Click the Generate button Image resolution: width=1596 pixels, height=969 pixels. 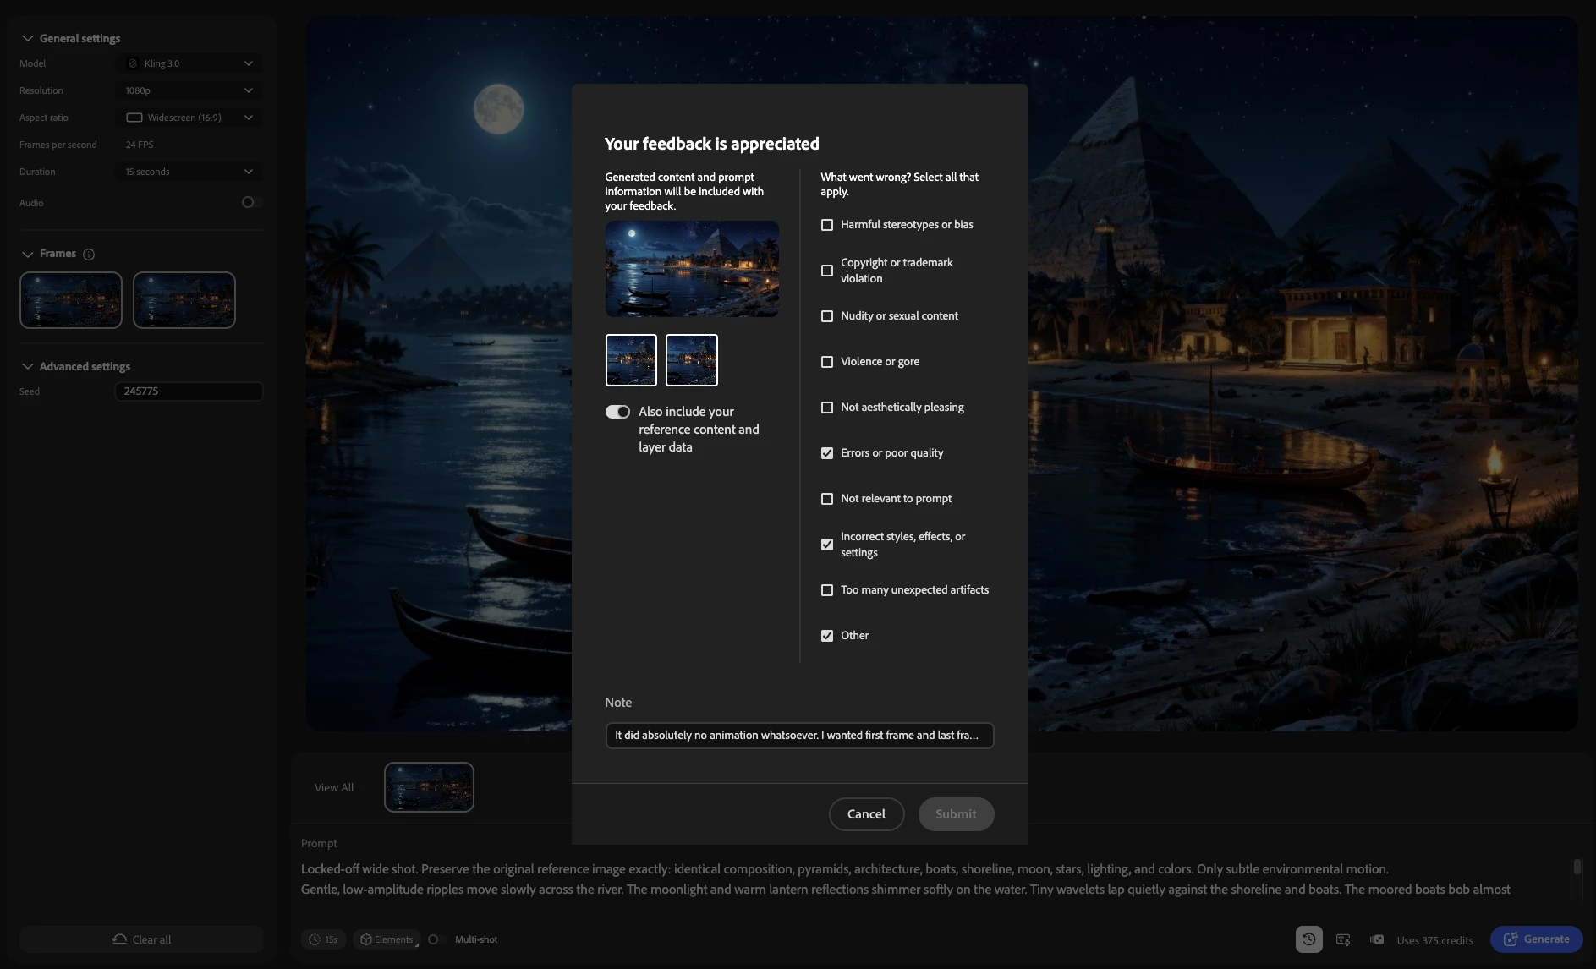(1536, 939)
